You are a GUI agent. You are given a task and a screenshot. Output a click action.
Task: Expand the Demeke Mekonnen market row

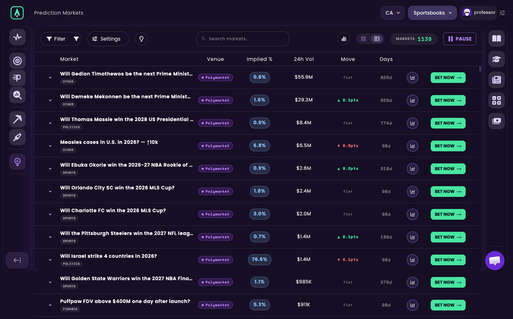pyautogui.click(x=50, y=100)
